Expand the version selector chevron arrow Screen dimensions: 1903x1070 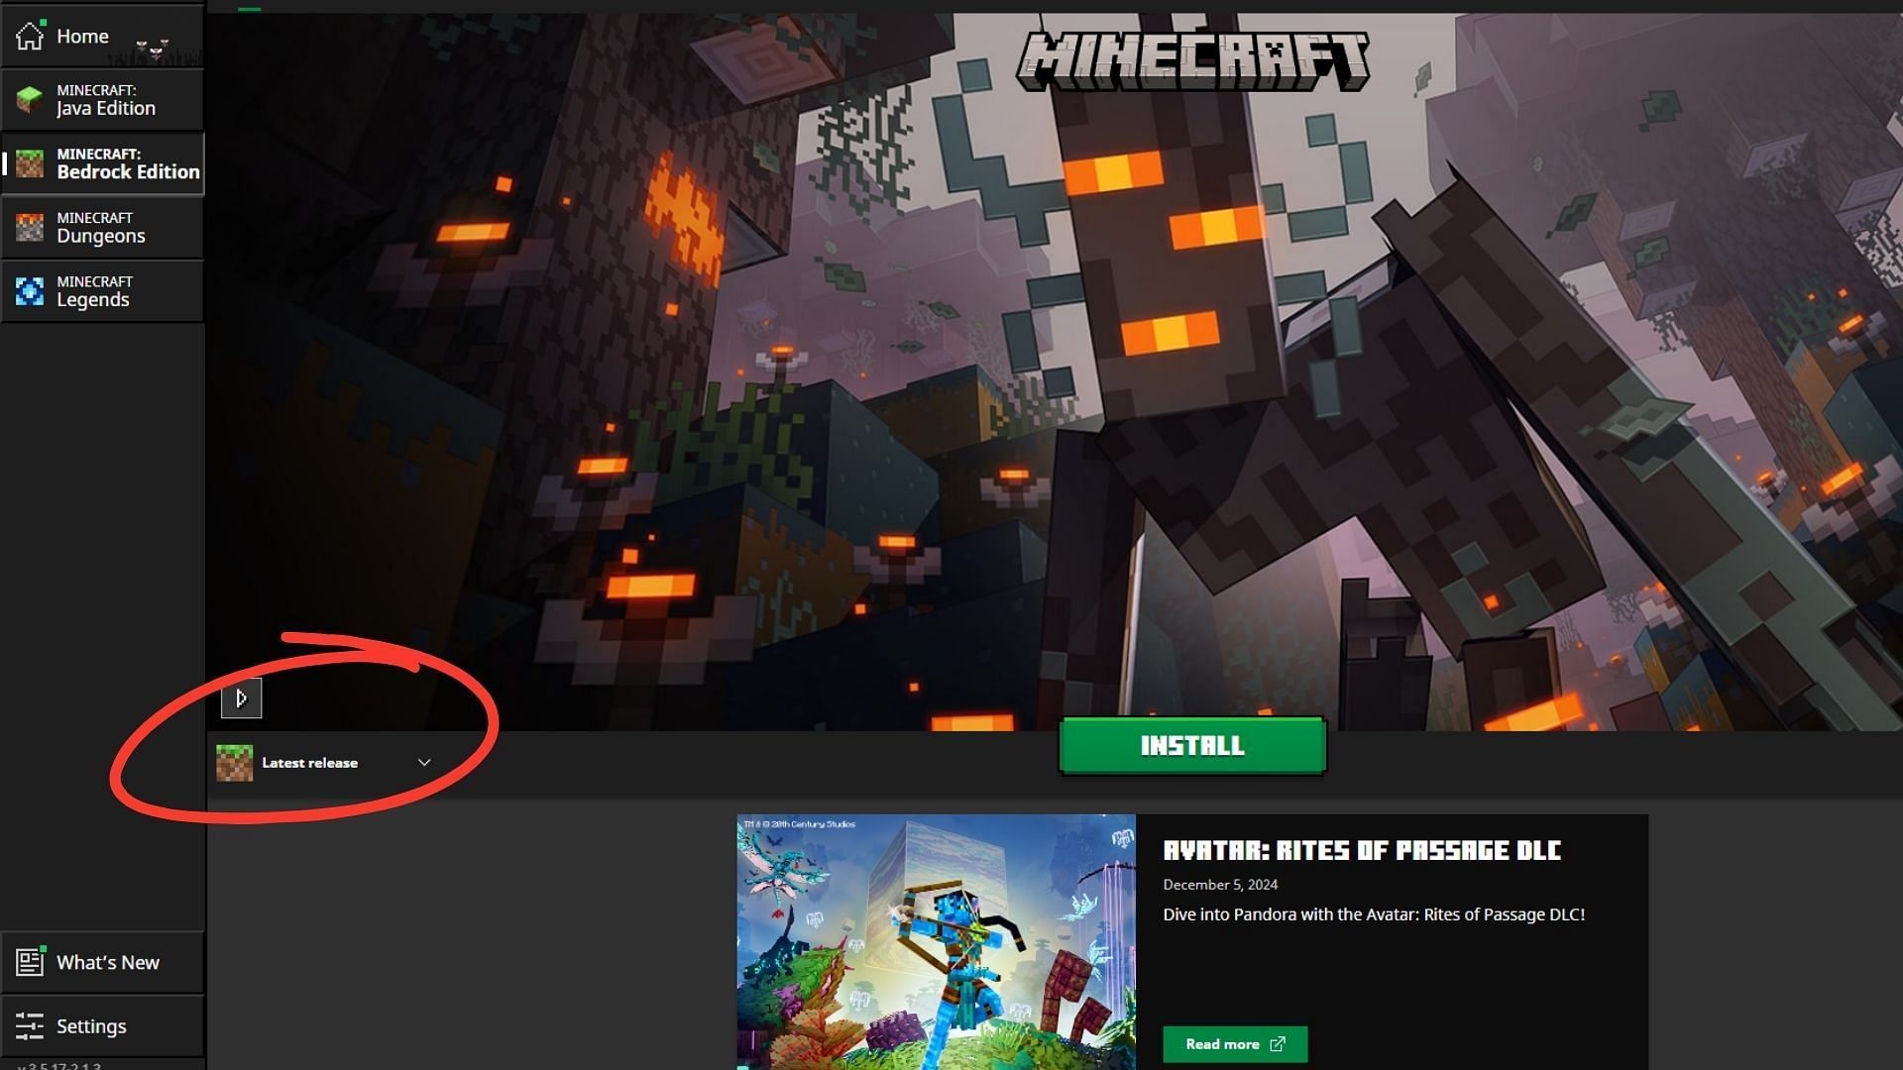[425, 763]
